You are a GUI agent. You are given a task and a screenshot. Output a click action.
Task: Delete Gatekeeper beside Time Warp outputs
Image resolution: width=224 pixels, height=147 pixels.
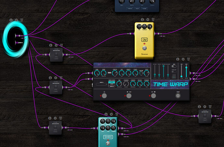[x=210, y=106]
